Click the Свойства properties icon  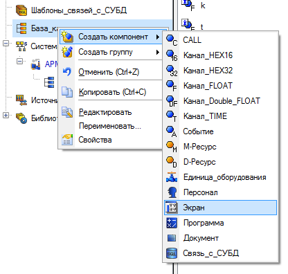click(67, 140)
